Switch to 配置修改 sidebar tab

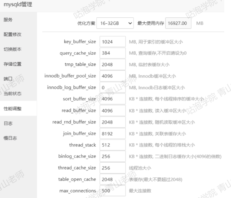tap(12, 34)
